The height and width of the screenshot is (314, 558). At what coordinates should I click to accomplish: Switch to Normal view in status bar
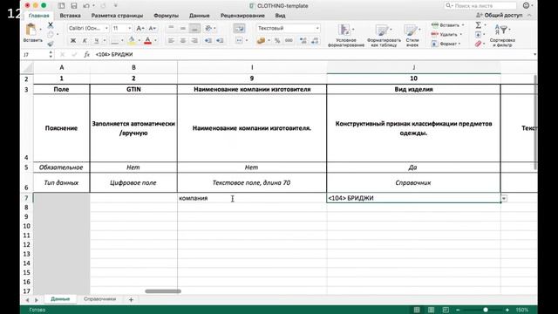point(417,310)
